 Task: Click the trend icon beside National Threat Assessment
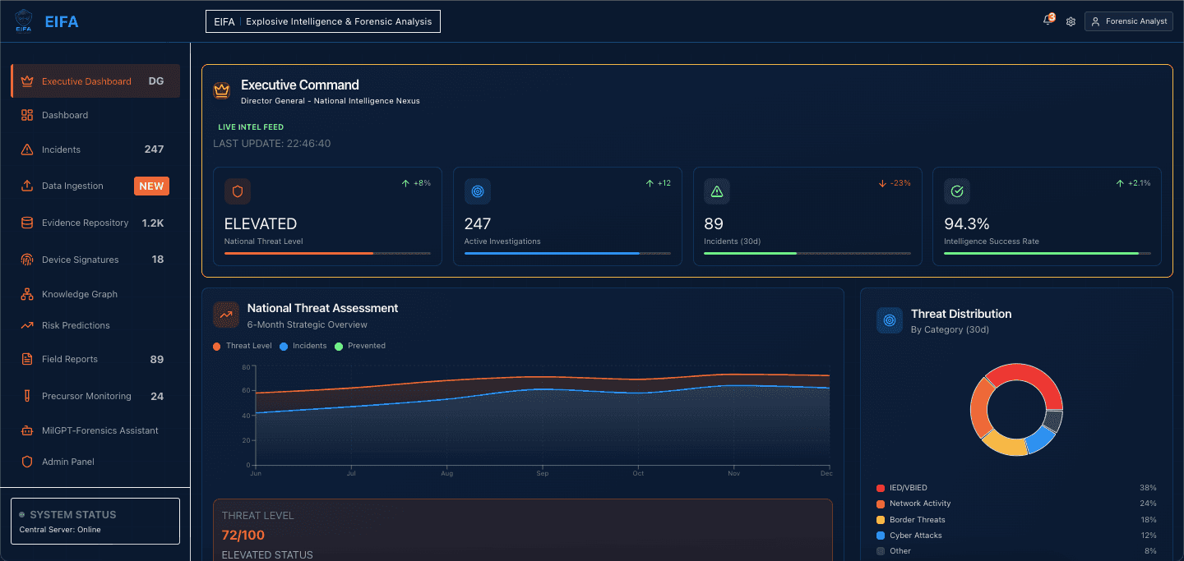tap(226, 315)
